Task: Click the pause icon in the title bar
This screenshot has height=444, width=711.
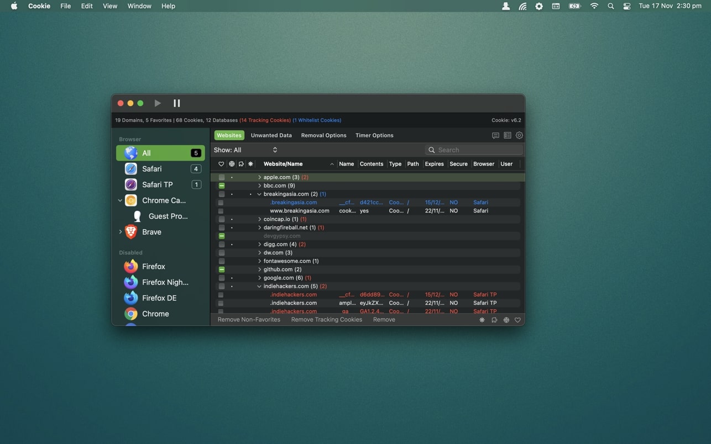Action: [x=177, y=103]
